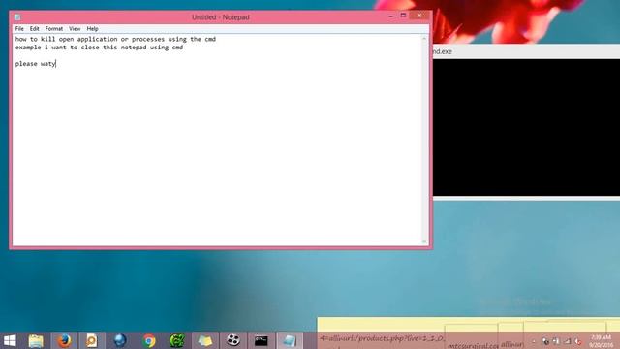Click the Notepad title bar app icon
The image size is (620, 349).
(17, 17)
